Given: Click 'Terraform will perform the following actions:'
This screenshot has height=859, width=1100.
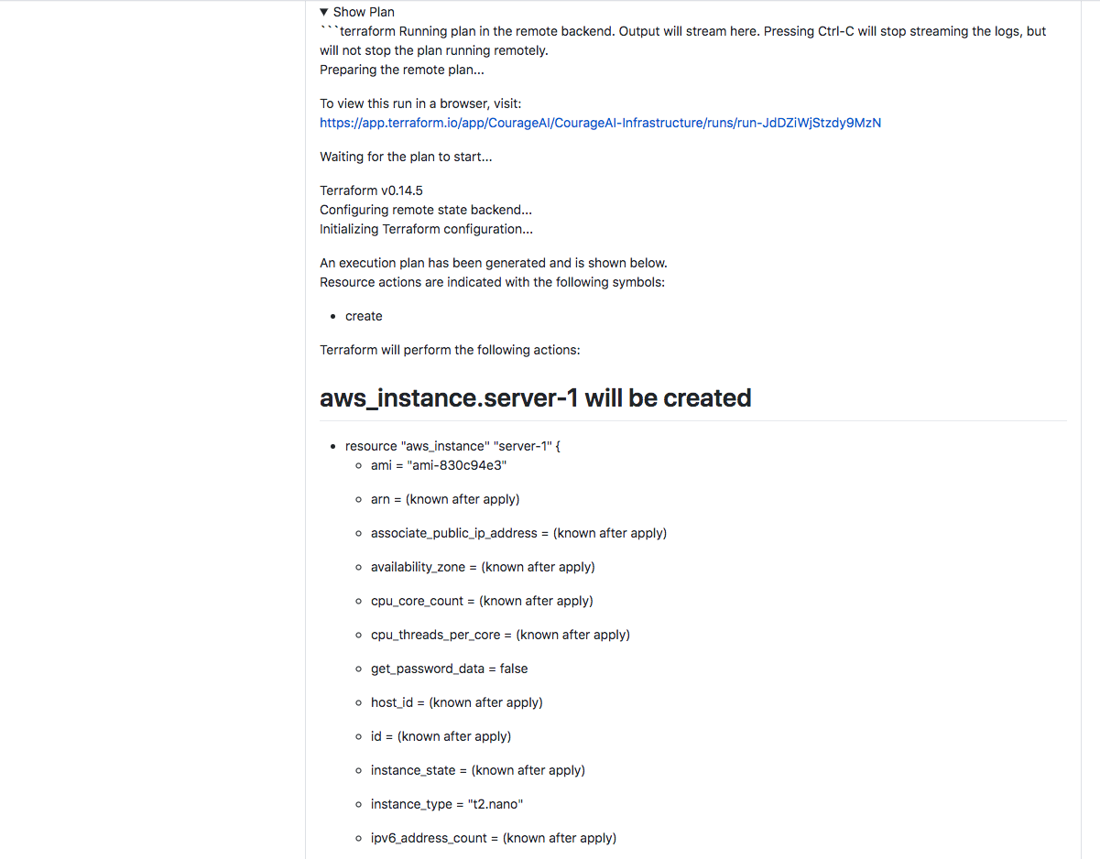Looking at the screenshot, I should [x=450, y=350].
